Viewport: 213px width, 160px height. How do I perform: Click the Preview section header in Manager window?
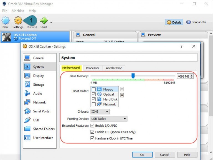[173, 35]
